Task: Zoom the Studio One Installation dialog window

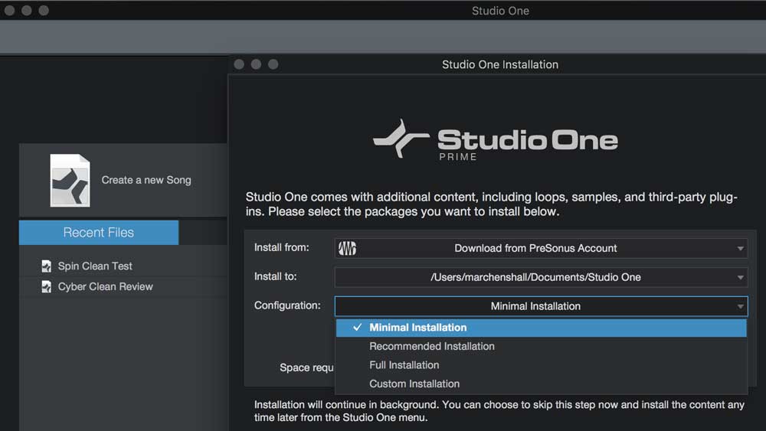Action: pyautogui.click(x=273, y=64)
